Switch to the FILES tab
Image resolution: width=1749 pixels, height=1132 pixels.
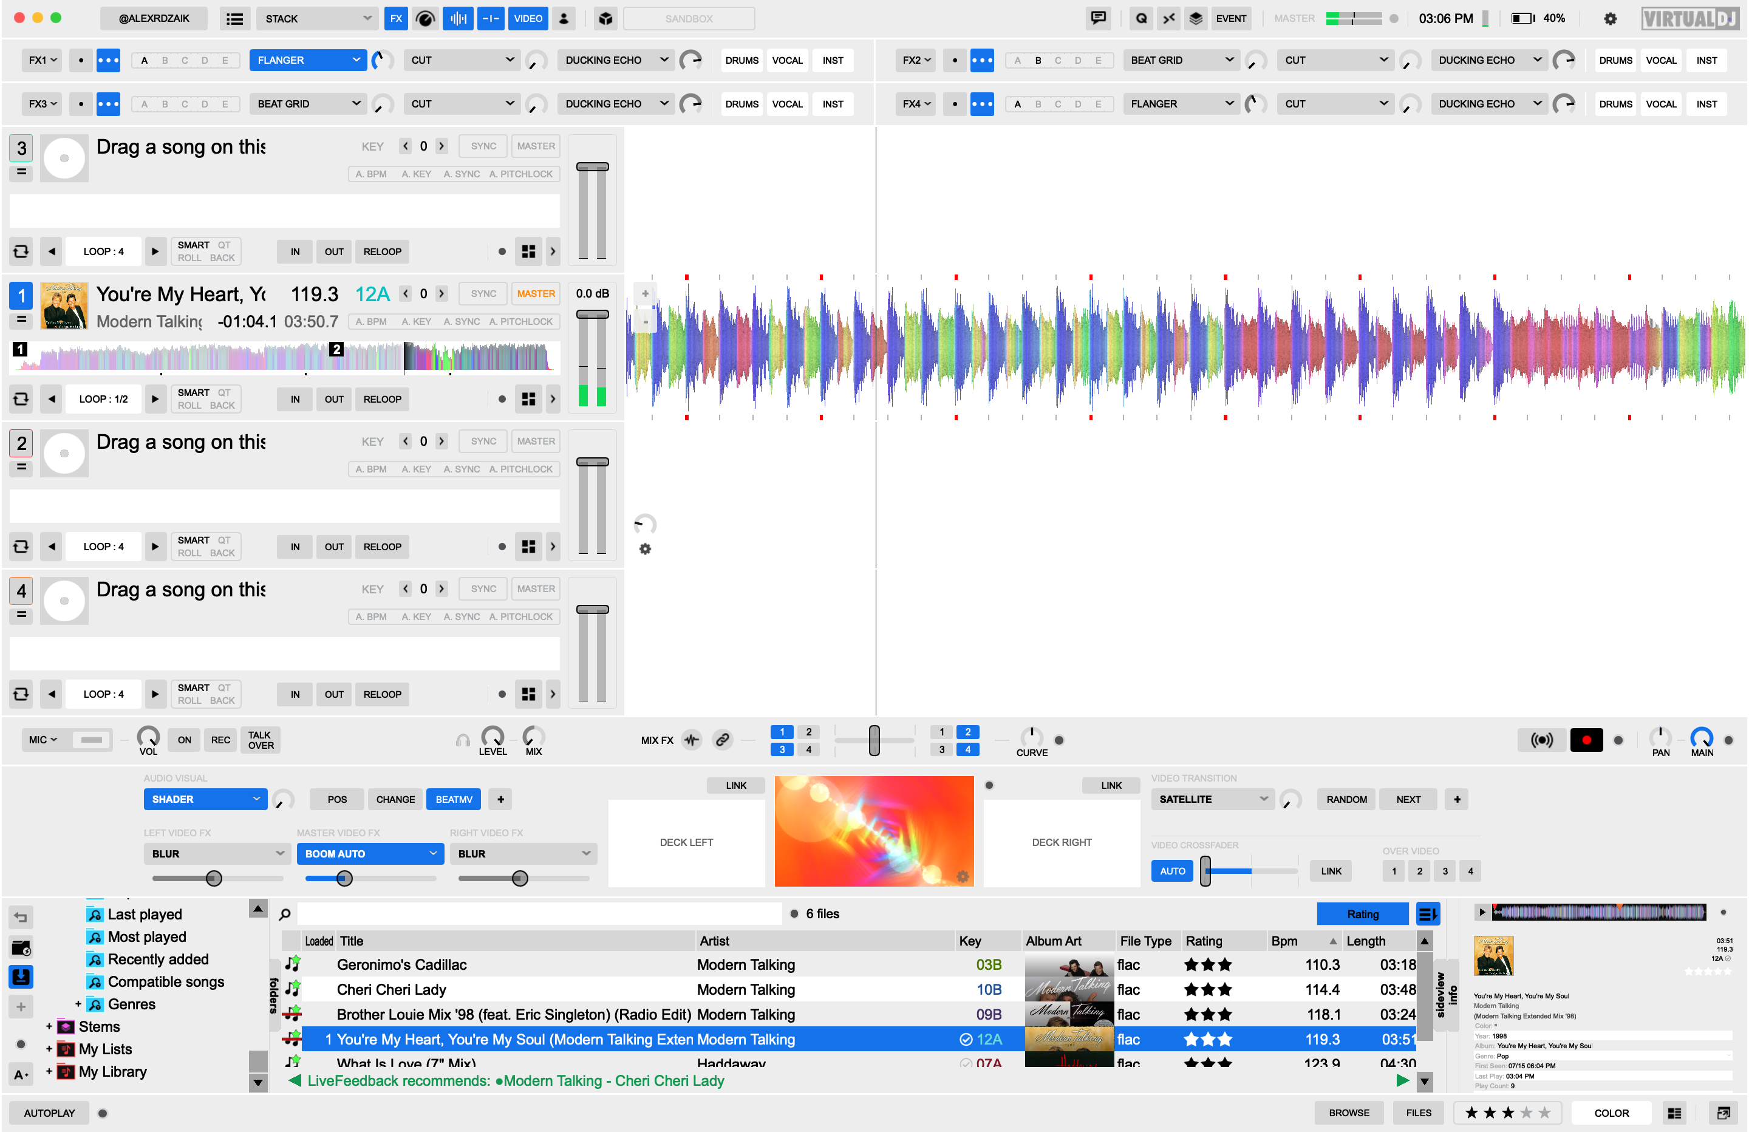1418,1113
